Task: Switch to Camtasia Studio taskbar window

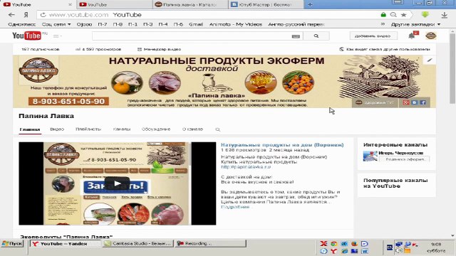Action: click(x=138, y=243)
